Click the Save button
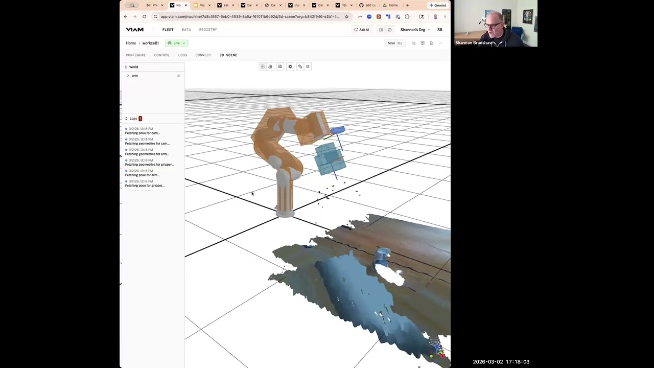Image resolution: width=654 pixels, height=368 pixels. (x=395, y=43)
